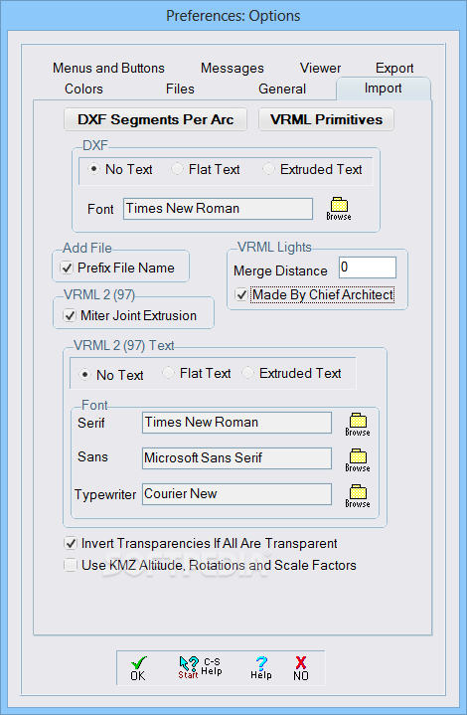Uncheck Made By Chief Architect

pos(241,295)
